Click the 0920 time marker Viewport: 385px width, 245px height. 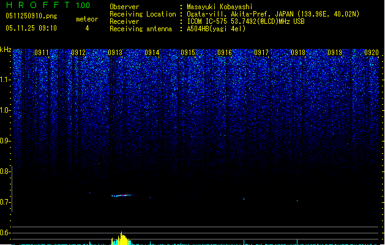[x=372, y=53]
